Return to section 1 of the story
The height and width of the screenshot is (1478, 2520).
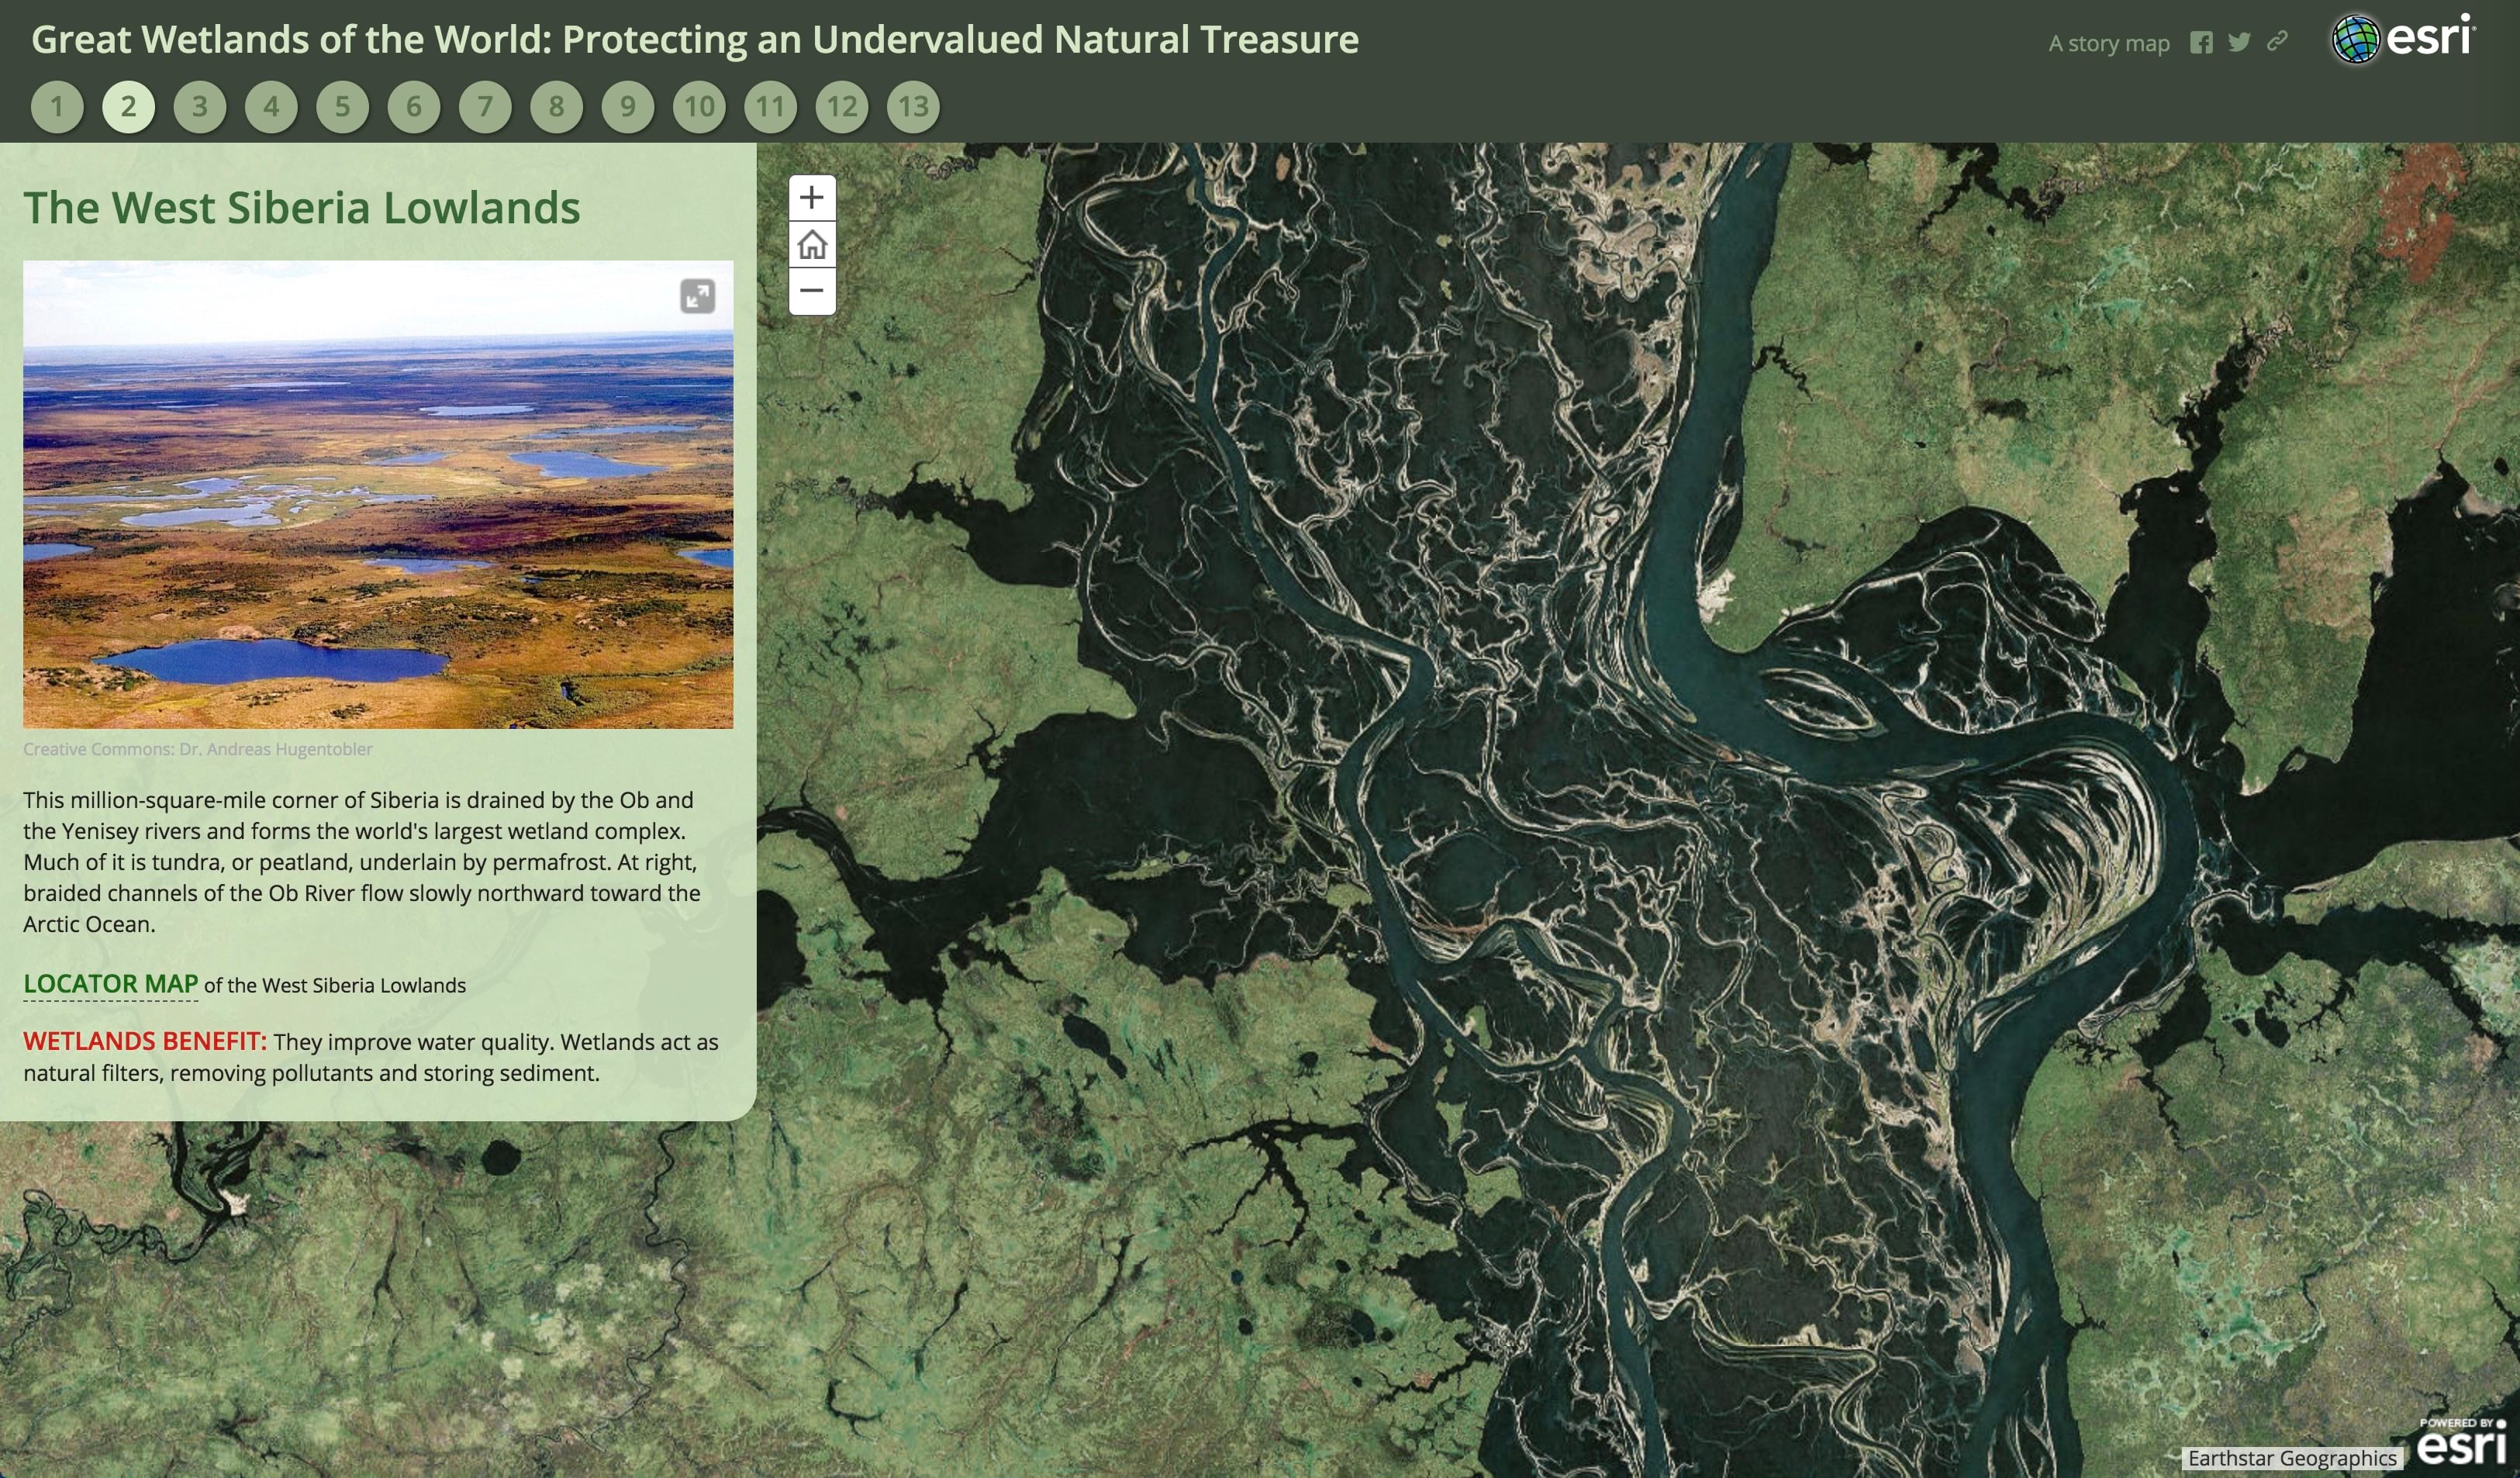coord(58,106)
